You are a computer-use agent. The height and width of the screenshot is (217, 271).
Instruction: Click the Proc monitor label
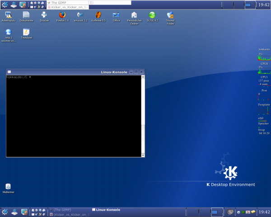(264, 90)
